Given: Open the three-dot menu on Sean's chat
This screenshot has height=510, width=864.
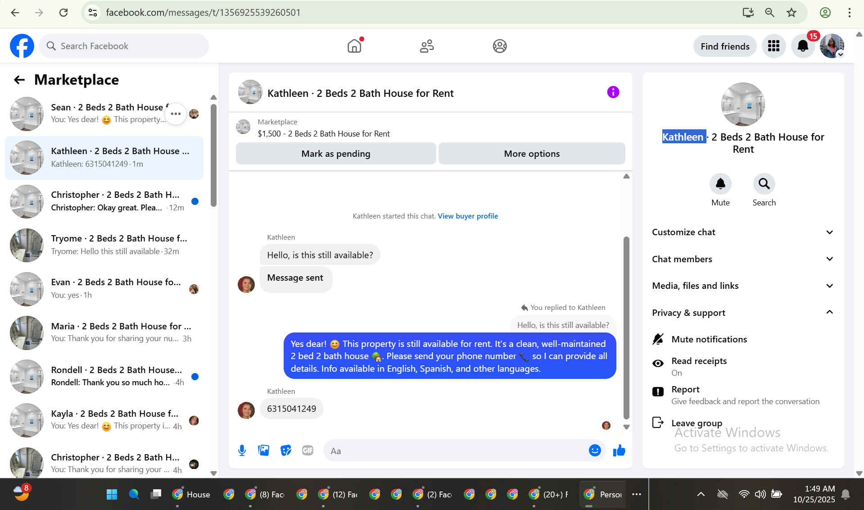Looking at the screenshot, I should (x=176, y=114).
